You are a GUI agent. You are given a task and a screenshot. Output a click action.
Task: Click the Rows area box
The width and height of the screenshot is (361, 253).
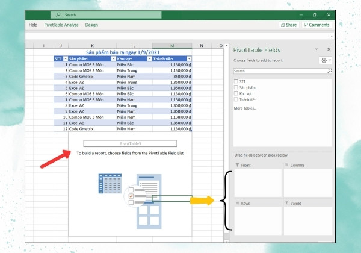[x=258, y=220]
